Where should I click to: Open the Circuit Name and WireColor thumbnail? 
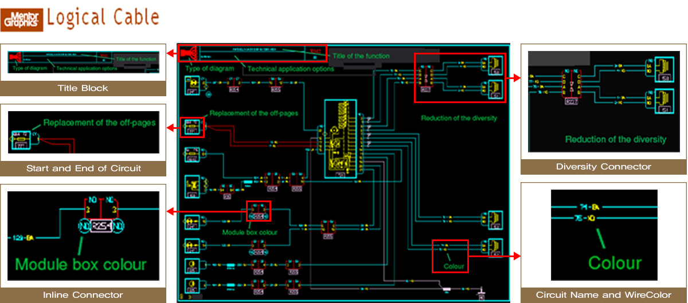click(604, 235)
